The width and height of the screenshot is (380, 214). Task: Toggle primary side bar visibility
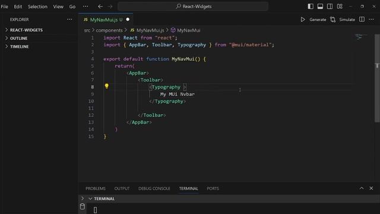(x=311, y=7)
